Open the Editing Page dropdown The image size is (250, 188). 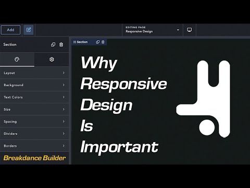[x=153, y=30]
